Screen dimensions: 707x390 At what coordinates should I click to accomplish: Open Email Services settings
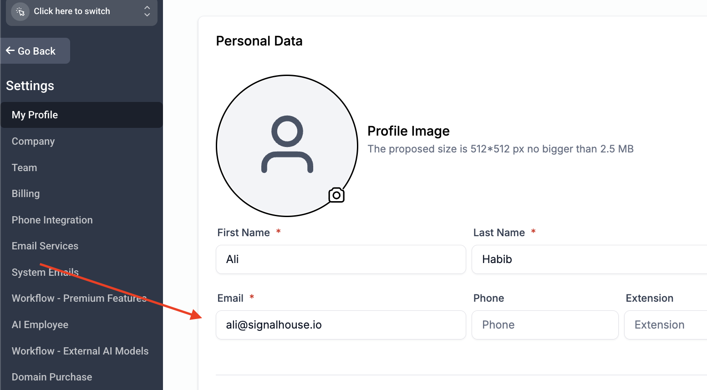[x=45, y=246]
